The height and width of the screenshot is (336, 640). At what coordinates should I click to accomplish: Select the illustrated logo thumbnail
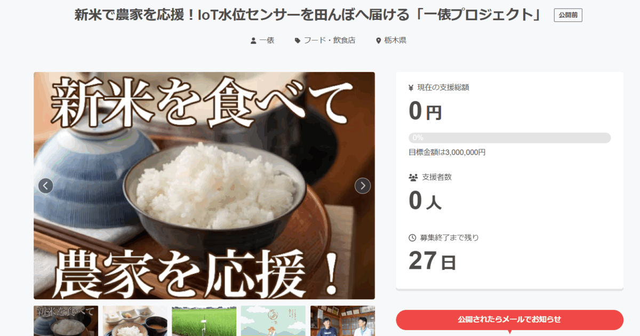(x=273, y=321)
